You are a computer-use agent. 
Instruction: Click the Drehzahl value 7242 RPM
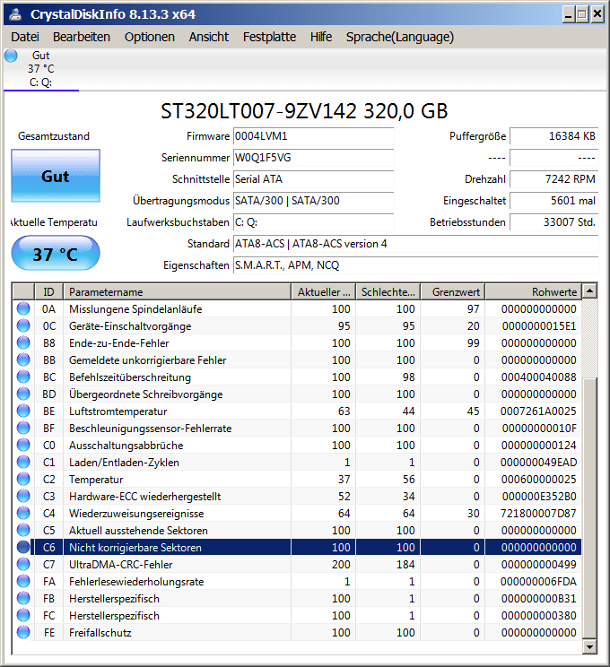tap(553, 179)
